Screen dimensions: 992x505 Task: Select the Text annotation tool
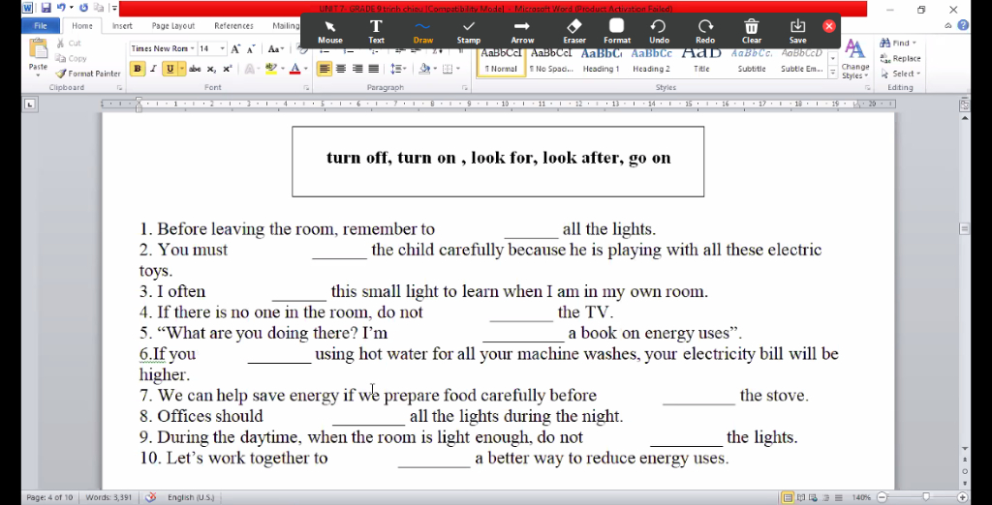[377, 31]
